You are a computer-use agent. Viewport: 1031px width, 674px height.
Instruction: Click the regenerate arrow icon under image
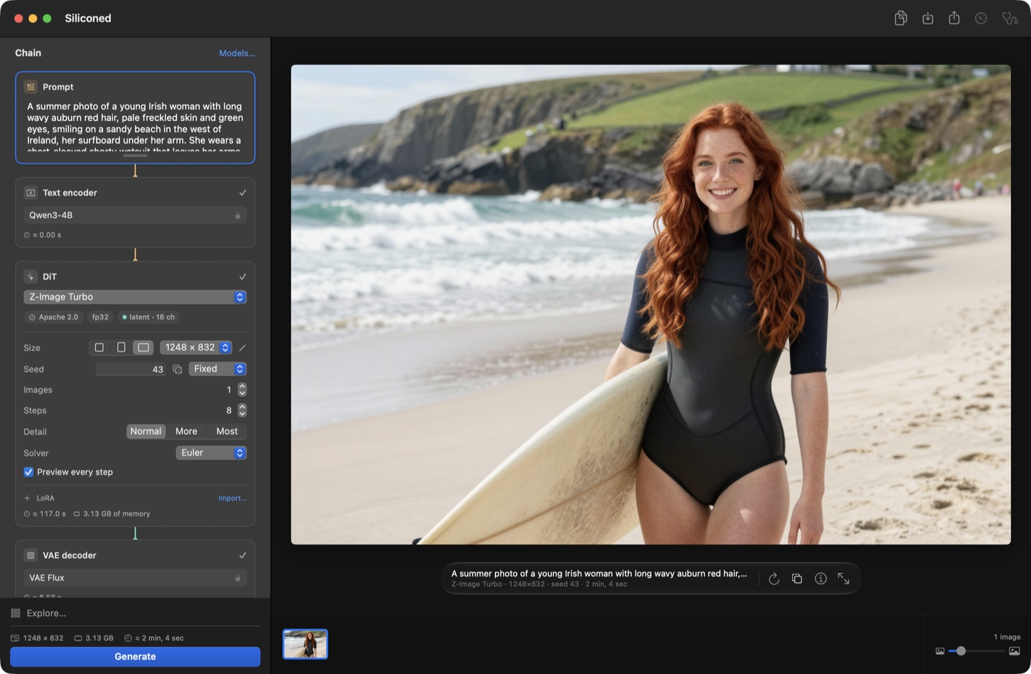774,579
